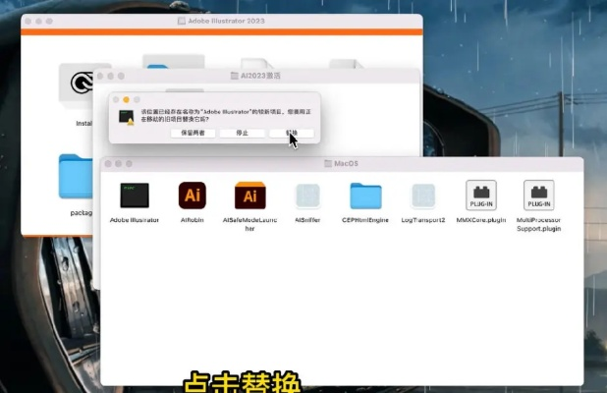Click the Replace button in dialog
This screenshot has width=607, height=393.
point(292,133)
